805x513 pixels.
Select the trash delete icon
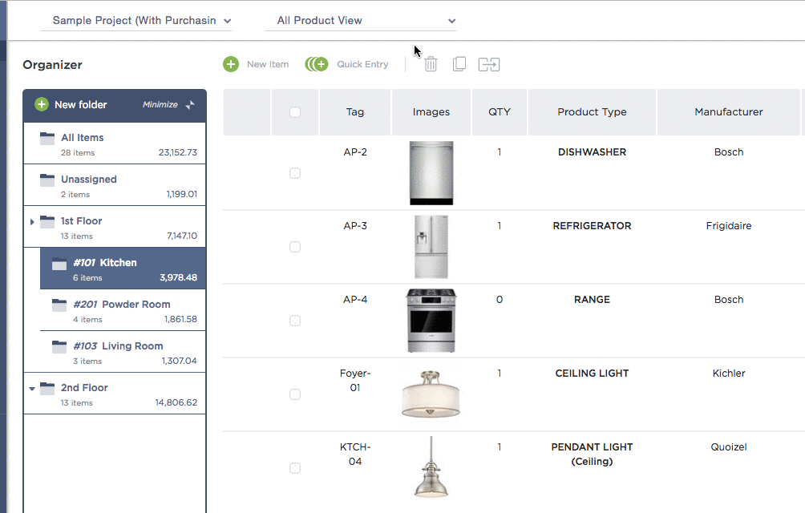click(431, 64)
